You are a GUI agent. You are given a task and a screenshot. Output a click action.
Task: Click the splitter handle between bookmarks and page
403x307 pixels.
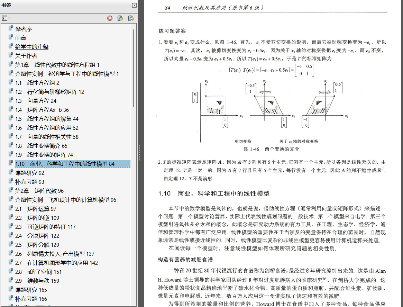(x=139, y=153)
